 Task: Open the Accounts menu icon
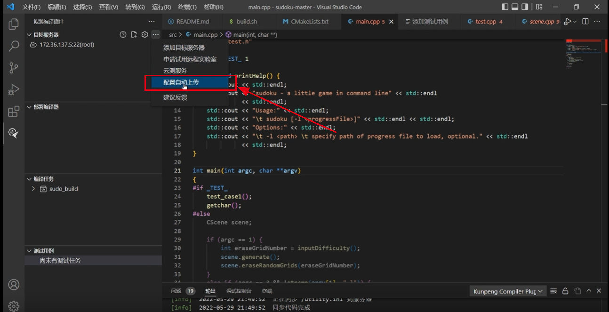point(14,285)
